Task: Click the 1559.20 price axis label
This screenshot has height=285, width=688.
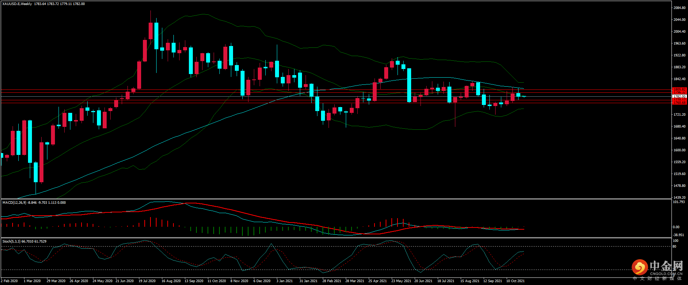Action: [679, 162]
